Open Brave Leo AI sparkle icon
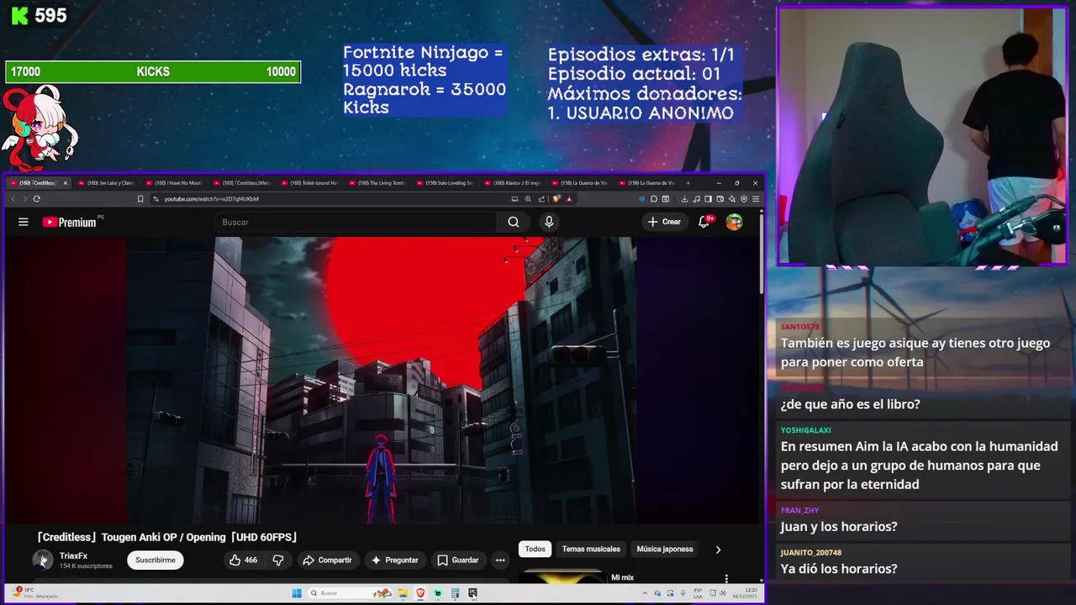 (732, 199)
